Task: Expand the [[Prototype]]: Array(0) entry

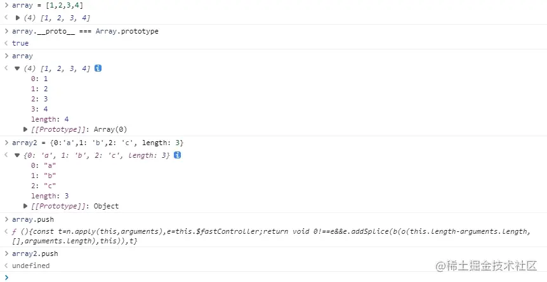Action: [25, 129]
